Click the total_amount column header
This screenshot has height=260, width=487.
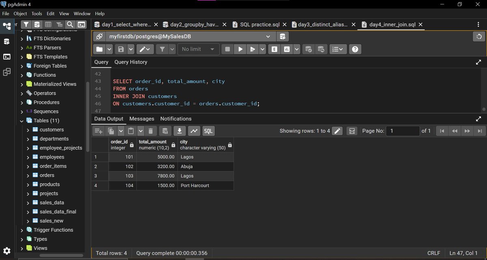(x=157, y=145)
